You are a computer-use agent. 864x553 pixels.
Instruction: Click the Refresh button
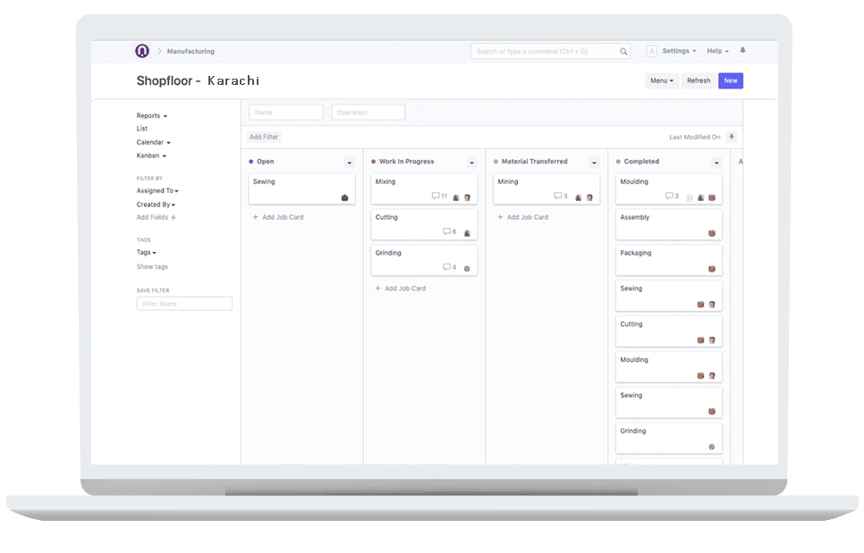point(699,80)
